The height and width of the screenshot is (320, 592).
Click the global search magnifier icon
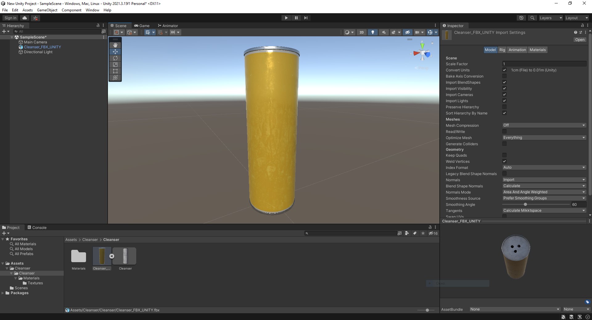pyautogui.click(x=532, y=18)
